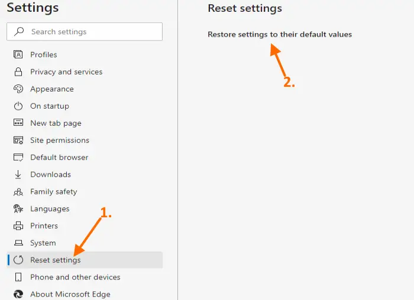Click the Downloads arrow icon
This screenshot has width=414, height=300.
pos(18,175)
